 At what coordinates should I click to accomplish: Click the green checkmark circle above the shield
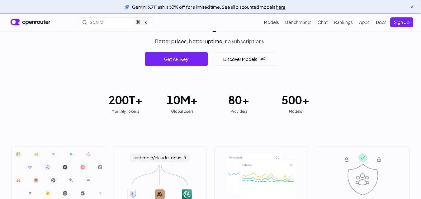point(362,158)
